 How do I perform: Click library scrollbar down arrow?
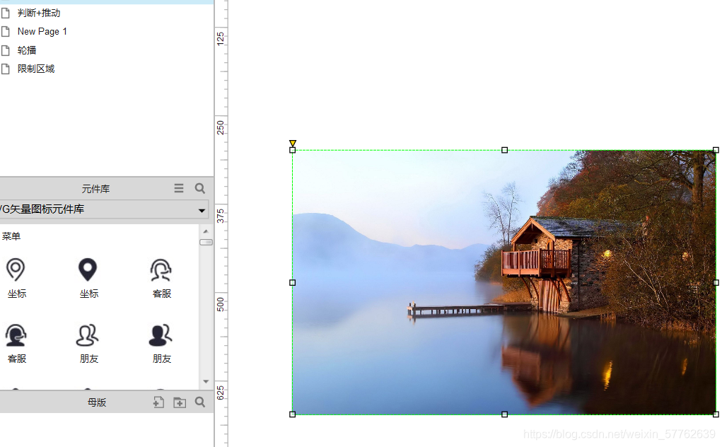(206, 382)
